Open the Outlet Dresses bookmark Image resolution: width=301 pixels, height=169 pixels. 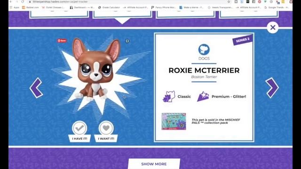pos(53,8)
